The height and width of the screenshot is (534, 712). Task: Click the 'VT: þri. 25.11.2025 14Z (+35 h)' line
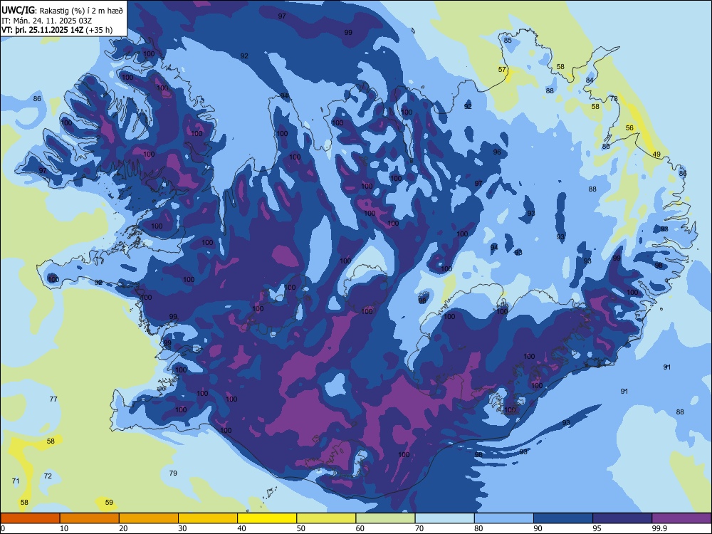(57, 30)
